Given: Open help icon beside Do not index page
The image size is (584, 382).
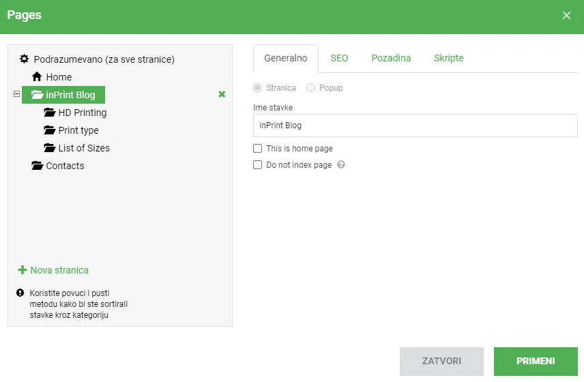Looking at the screenshot, I should pos(341,164).
